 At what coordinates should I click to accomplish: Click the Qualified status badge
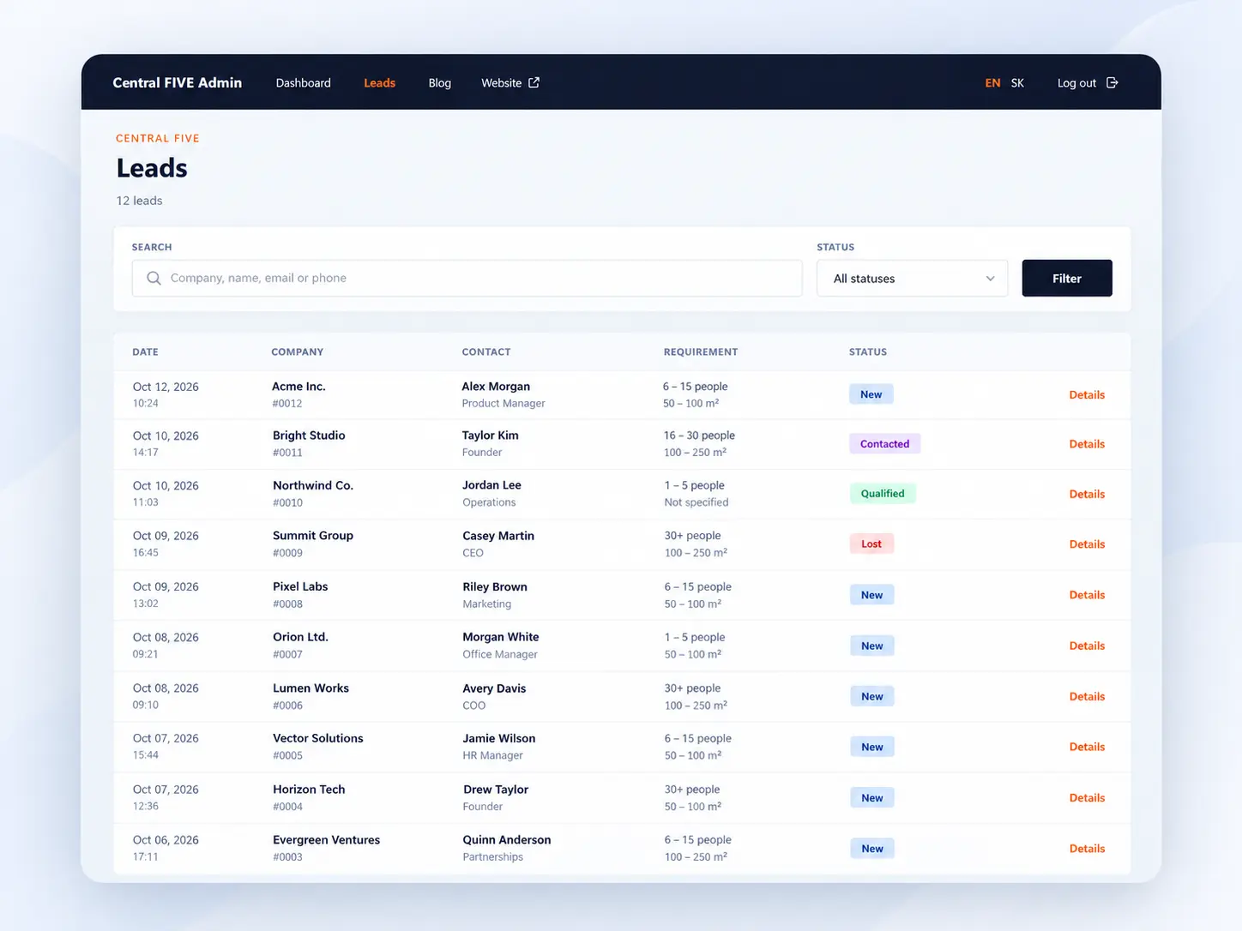pyautogui.click(x=883, y=494)
